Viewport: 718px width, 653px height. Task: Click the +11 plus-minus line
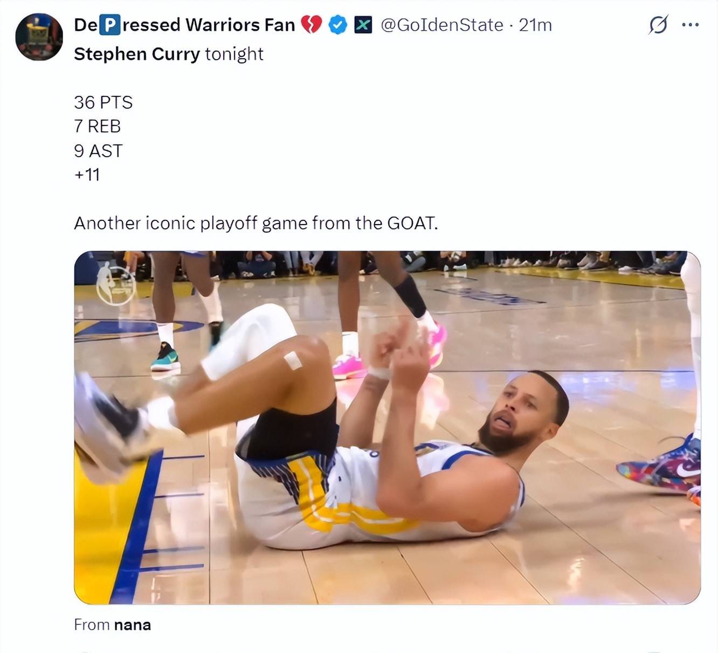[x=87, y=175]
